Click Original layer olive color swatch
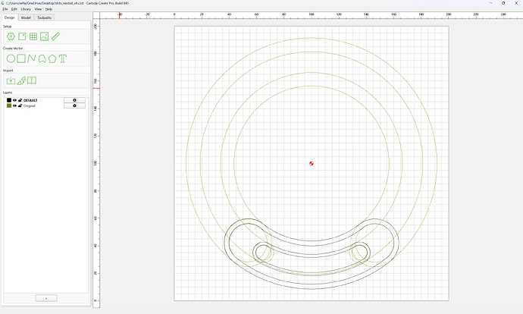 pos(9,105)
